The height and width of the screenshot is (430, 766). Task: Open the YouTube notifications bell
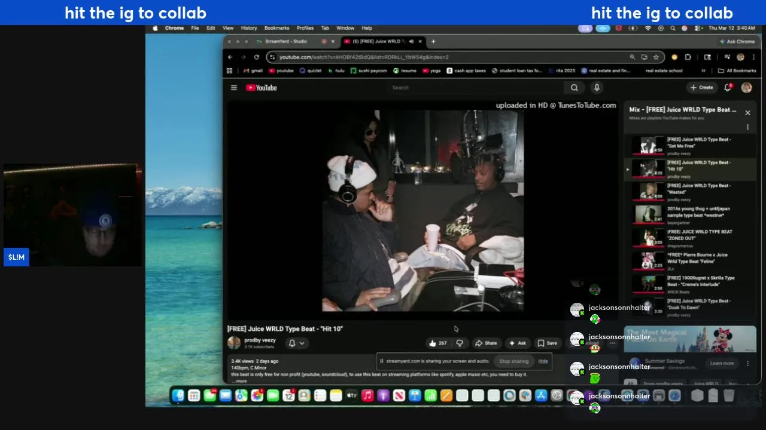click(728, 88)
